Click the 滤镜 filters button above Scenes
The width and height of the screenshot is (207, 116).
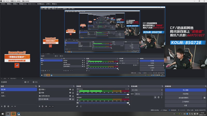(x=35, y=82)
